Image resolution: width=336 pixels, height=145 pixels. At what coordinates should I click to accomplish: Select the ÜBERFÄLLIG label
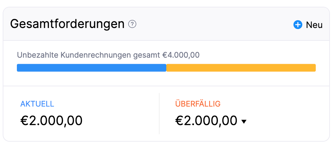198,104
